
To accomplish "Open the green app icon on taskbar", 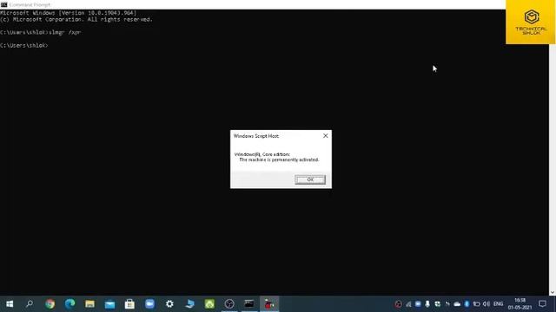I will coord(209,304).
